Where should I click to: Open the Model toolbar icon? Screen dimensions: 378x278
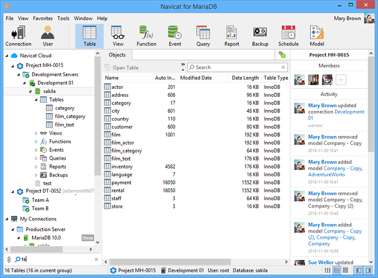pos(317,36)
